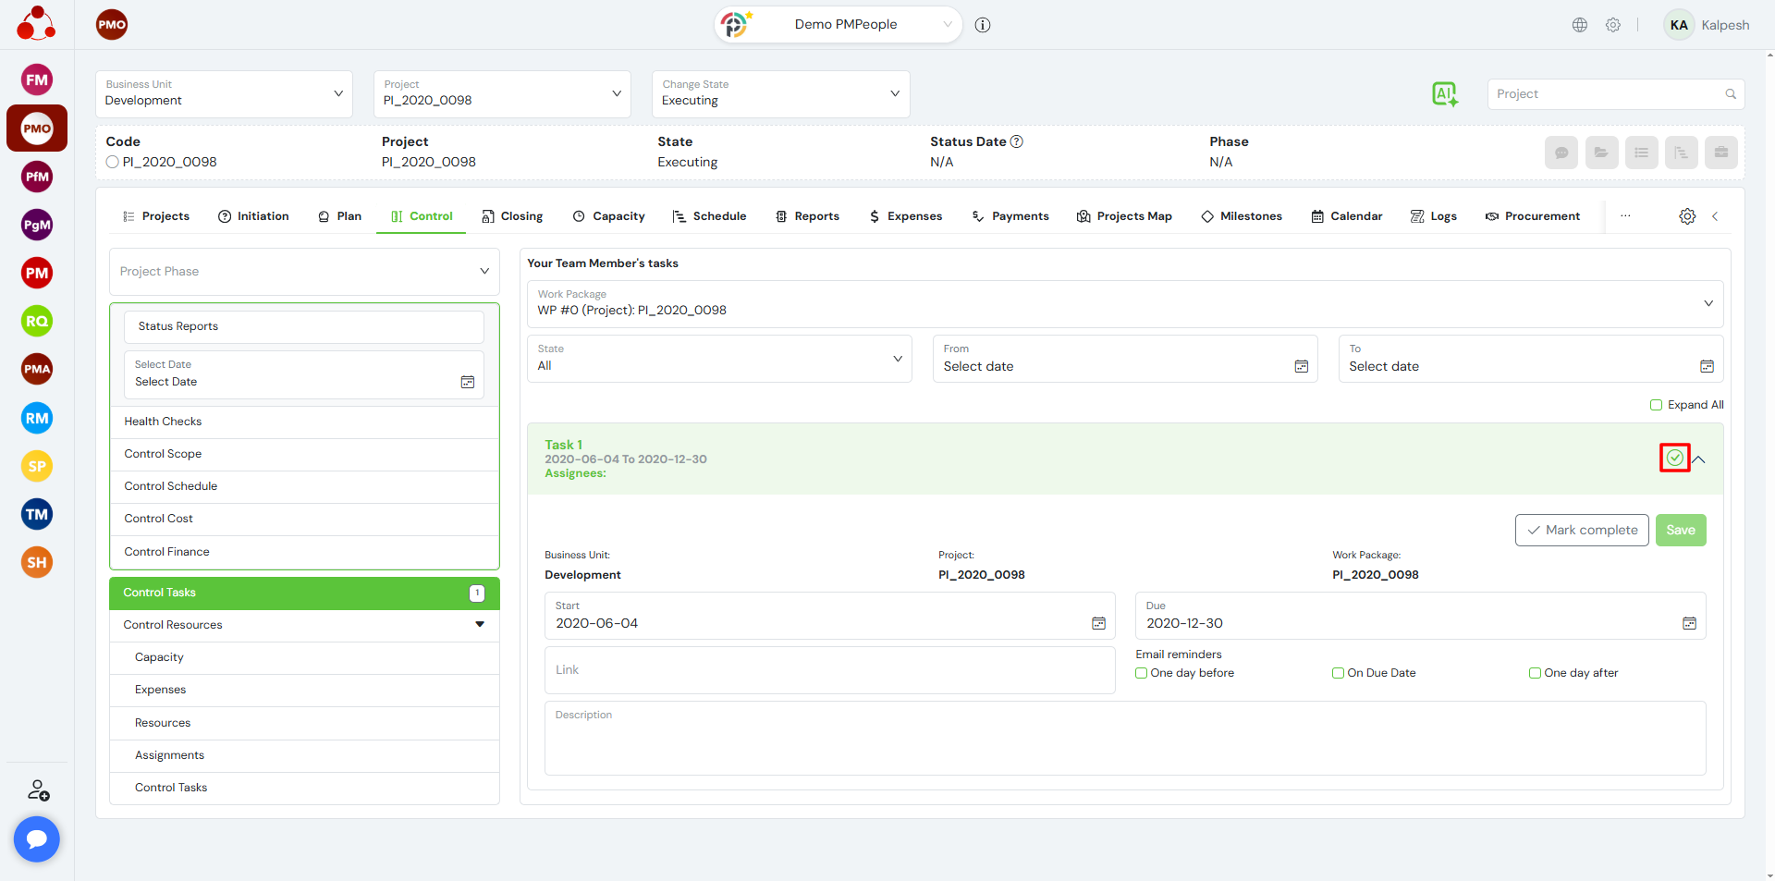Toggle the Expand All checkbox
Viewport: 1775px width, 881px height.
[x=1656, y=405]
